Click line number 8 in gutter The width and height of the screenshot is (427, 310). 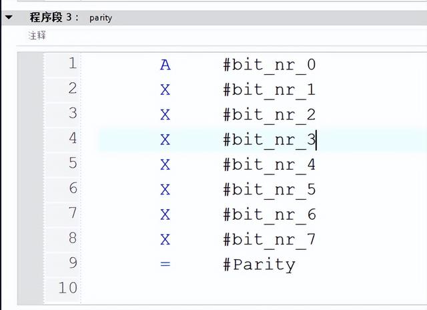73,238
